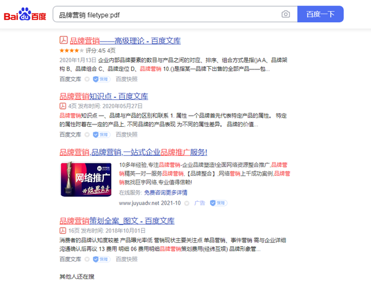The height and width of the screenshot is (284, 371).
Task: Click the 广告 label
Action: pos(200,203)
